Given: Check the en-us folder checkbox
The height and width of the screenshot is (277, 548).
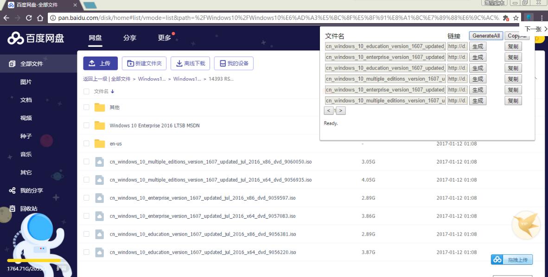Looking at the screenshot, I should coord(86,144).
